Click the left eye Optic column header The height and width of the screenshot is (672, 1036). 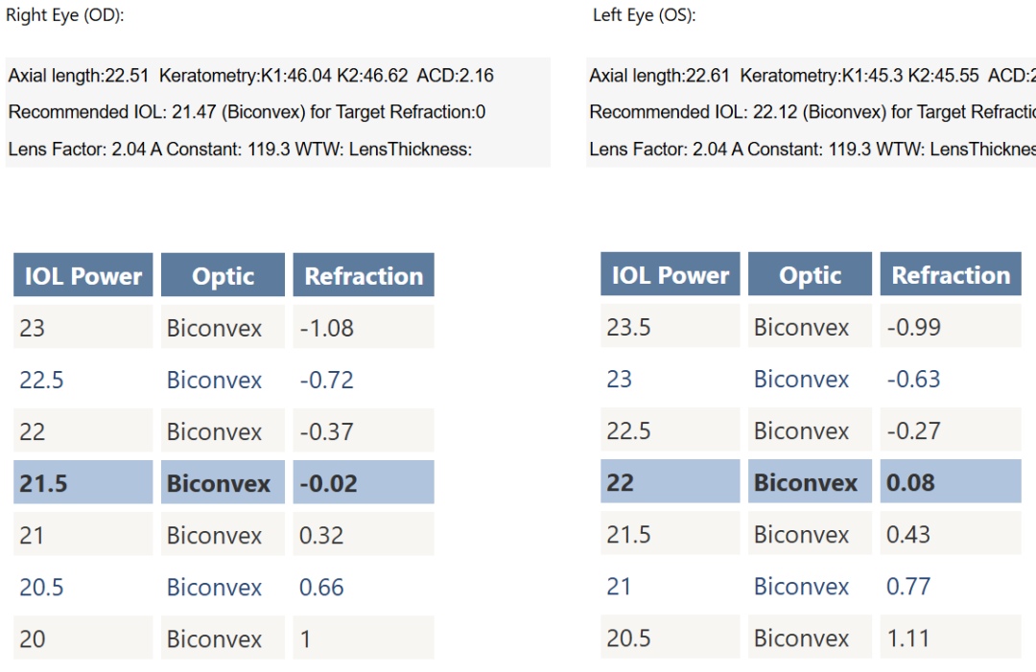coord(810,275)
